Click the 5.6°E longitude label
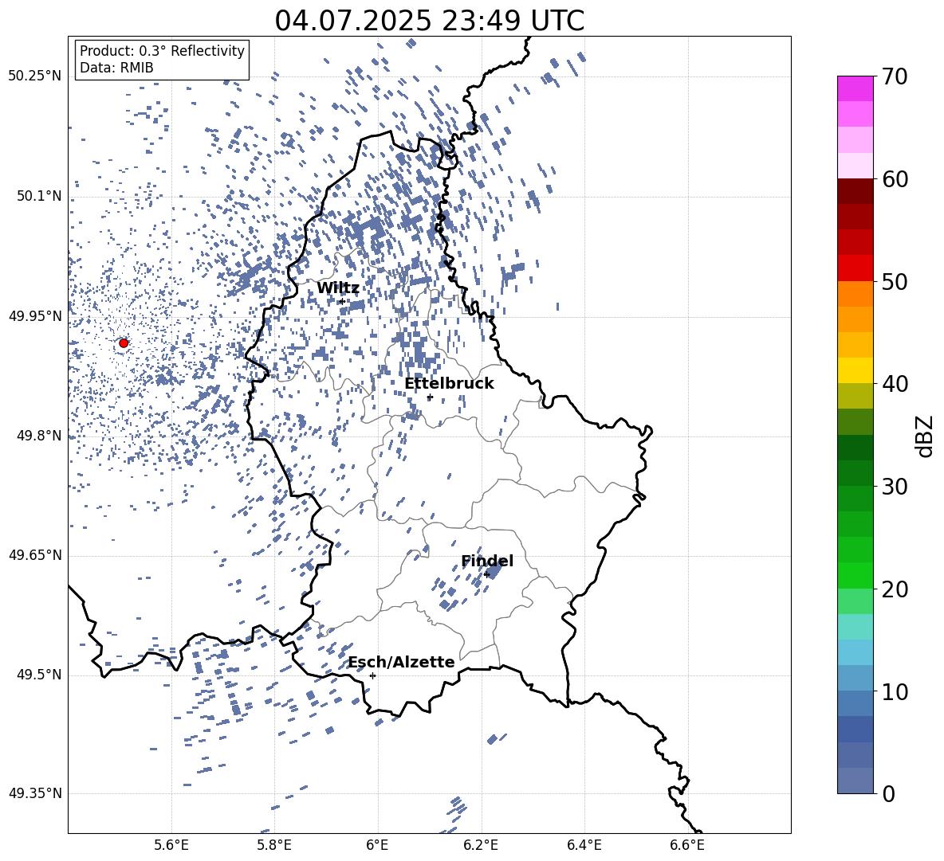Viewport: 944px width, 861px height. click(x=171, y=845)
